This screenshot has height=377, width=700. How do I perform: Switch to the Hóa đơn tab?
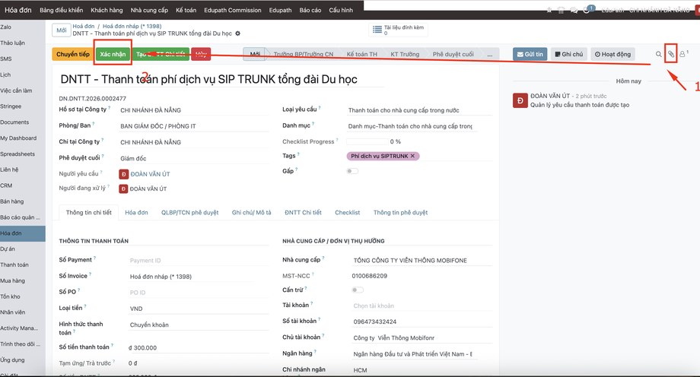[136, 213]
